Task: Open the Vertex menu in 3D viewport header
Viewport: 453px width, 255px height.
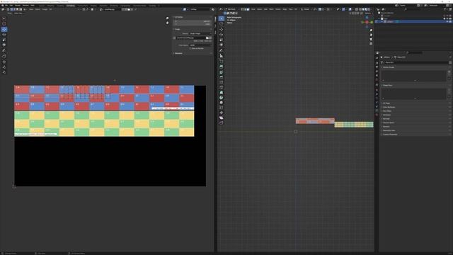Action: tap(278, 9)
